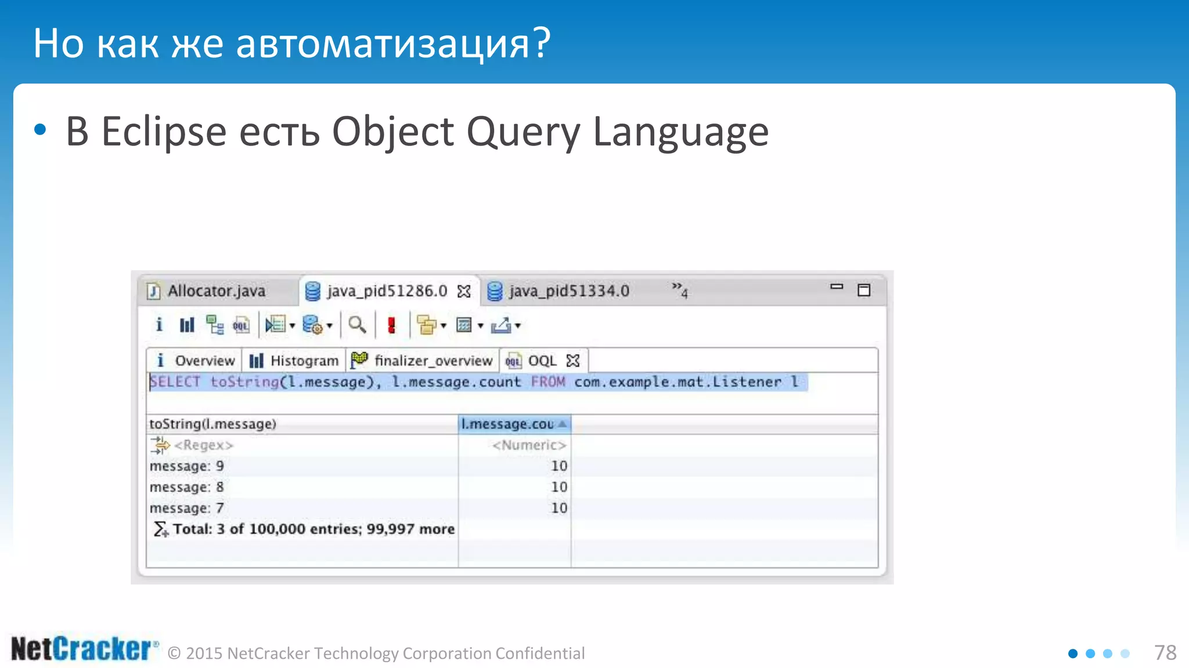
Task: Maximize the editor area
Action: 864,290
